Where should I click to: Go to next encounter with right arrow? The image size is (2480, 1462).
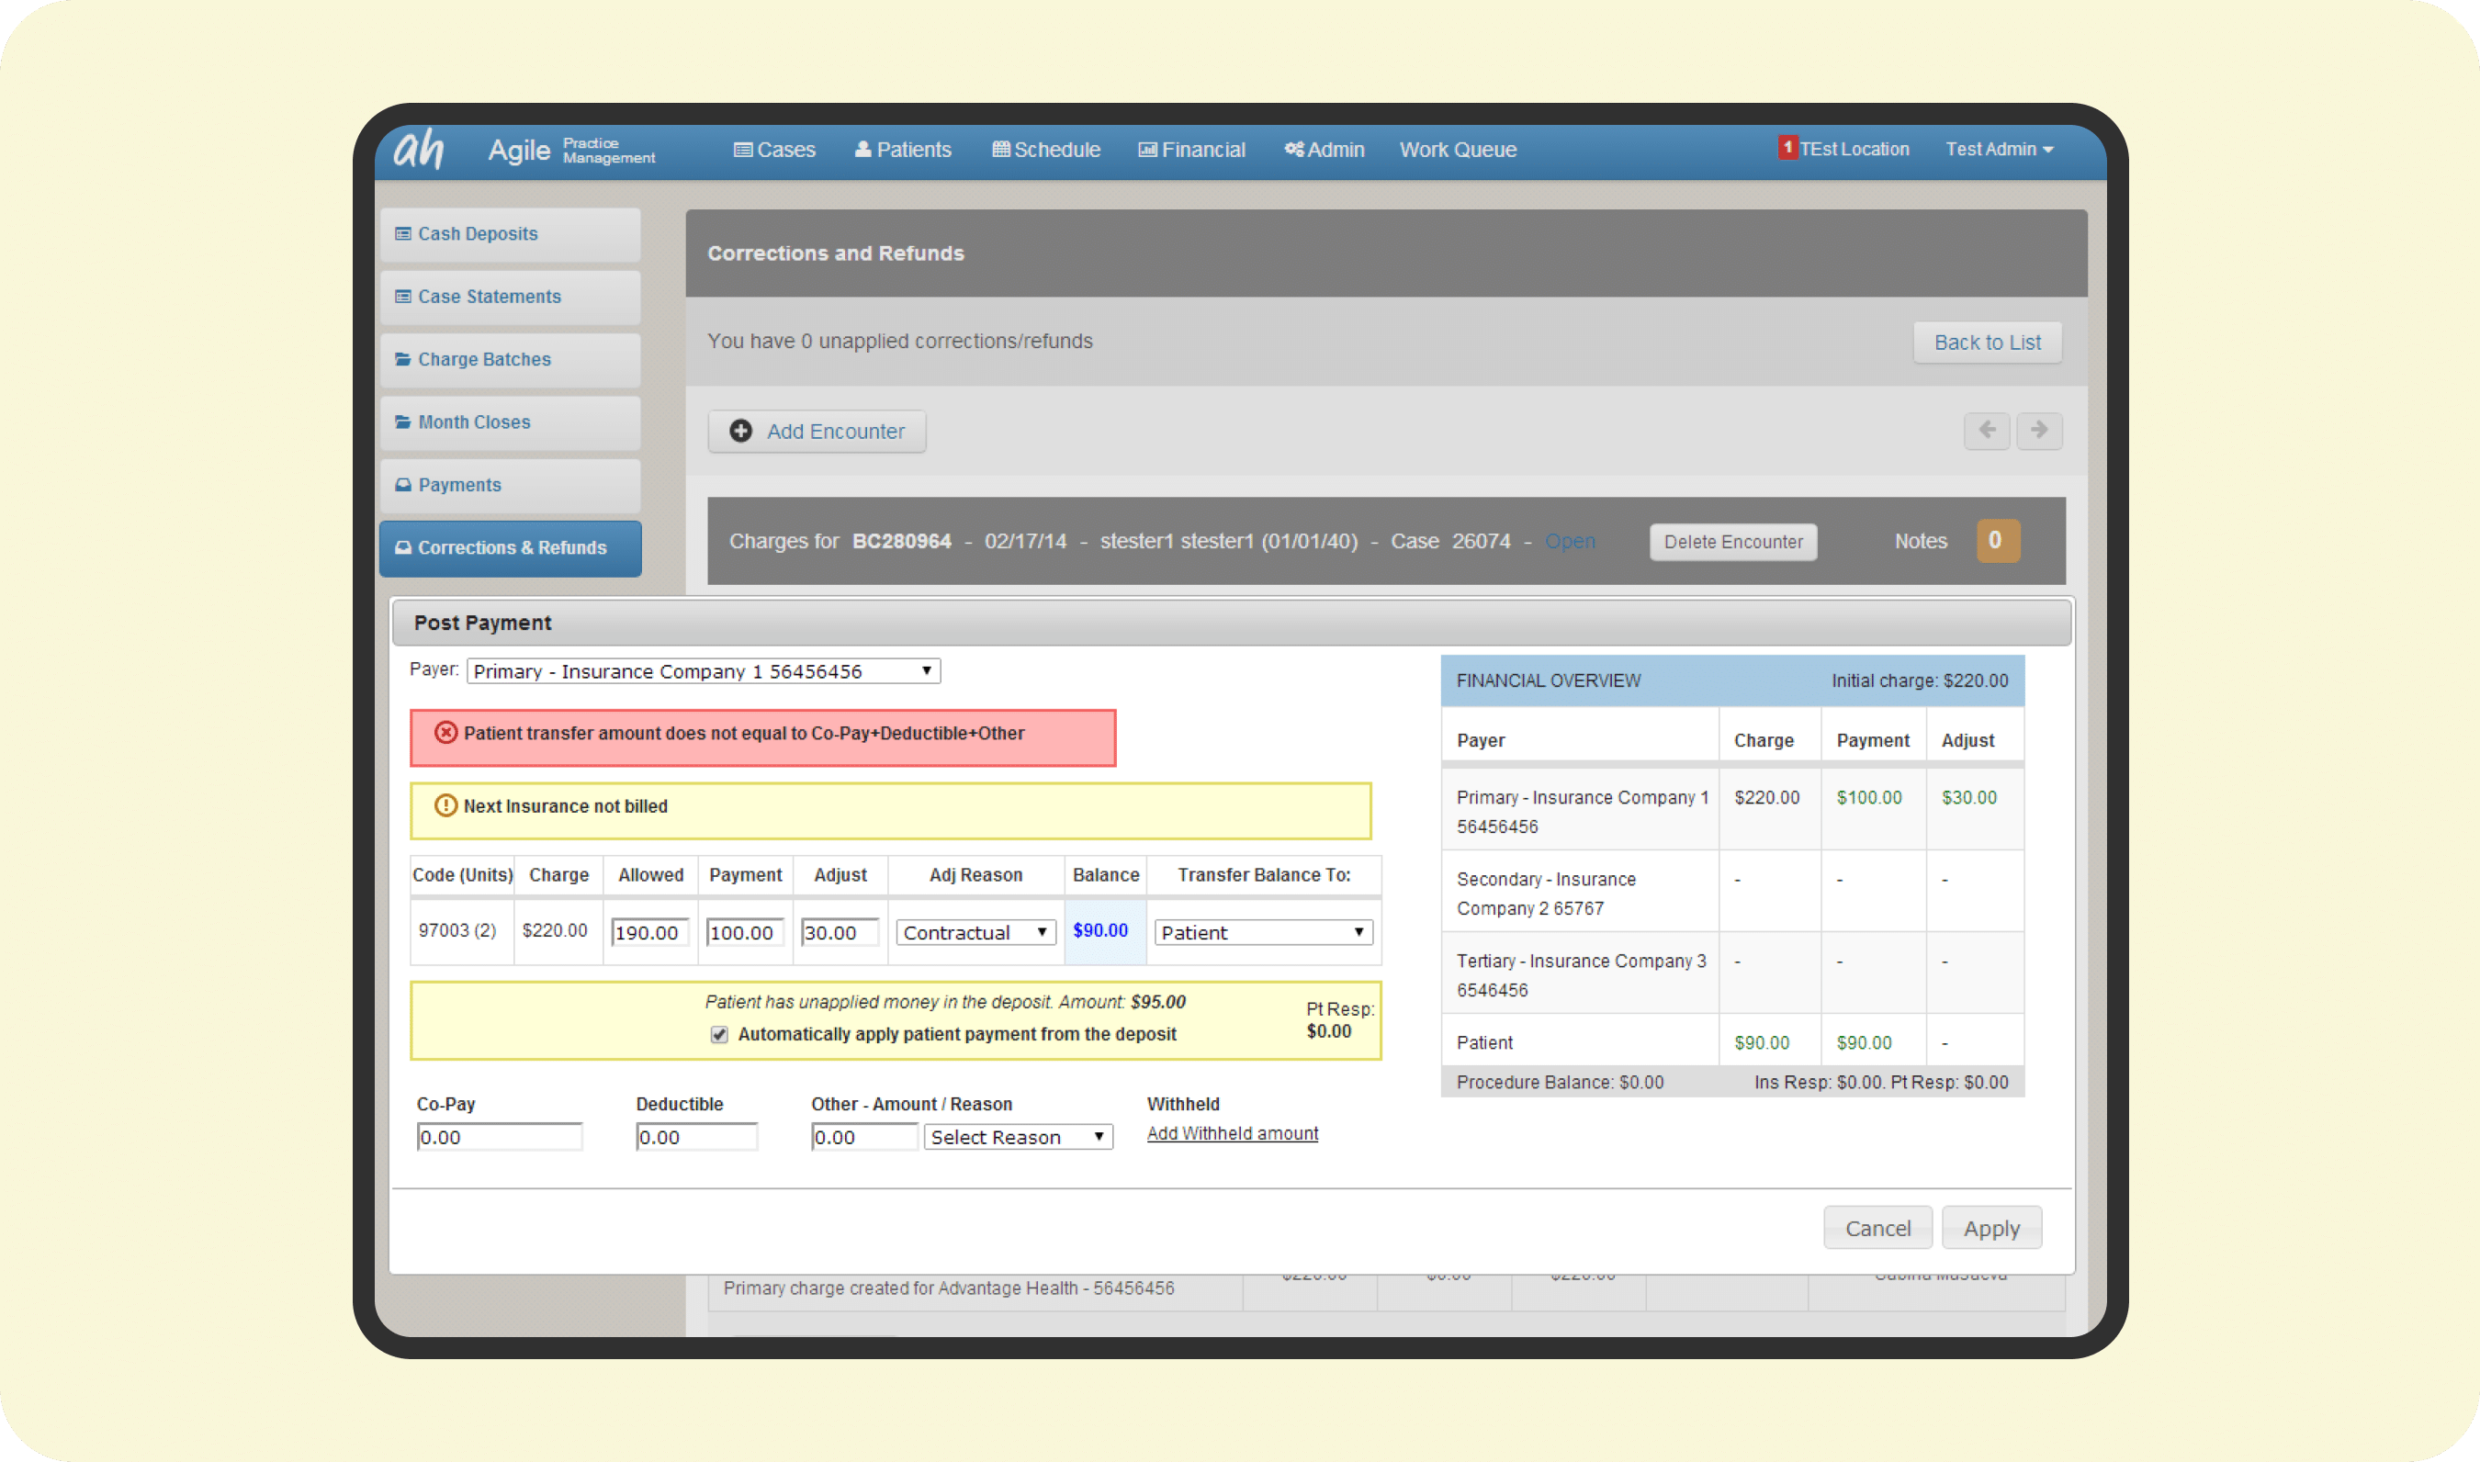2038,431
